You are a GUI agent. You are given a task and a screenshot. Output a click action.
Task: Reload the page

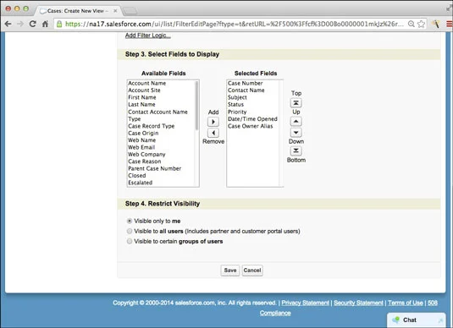click(33, 24)
